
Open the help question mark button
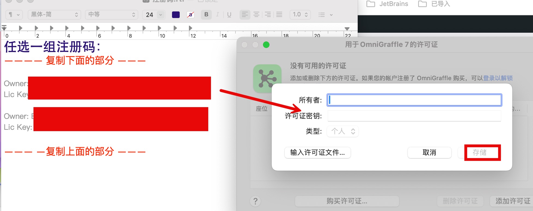click(255, 201)
